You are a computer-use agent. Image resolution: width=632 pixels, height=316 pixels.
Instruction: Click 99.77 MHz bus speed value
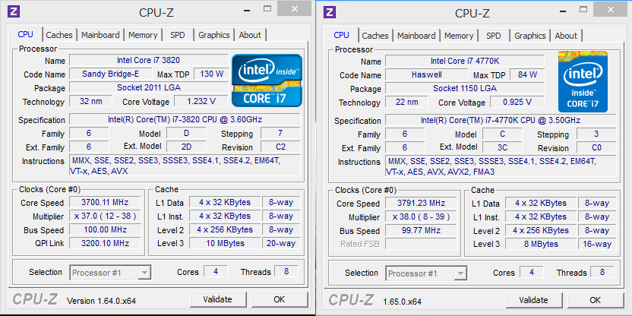[x=421, y=231]
